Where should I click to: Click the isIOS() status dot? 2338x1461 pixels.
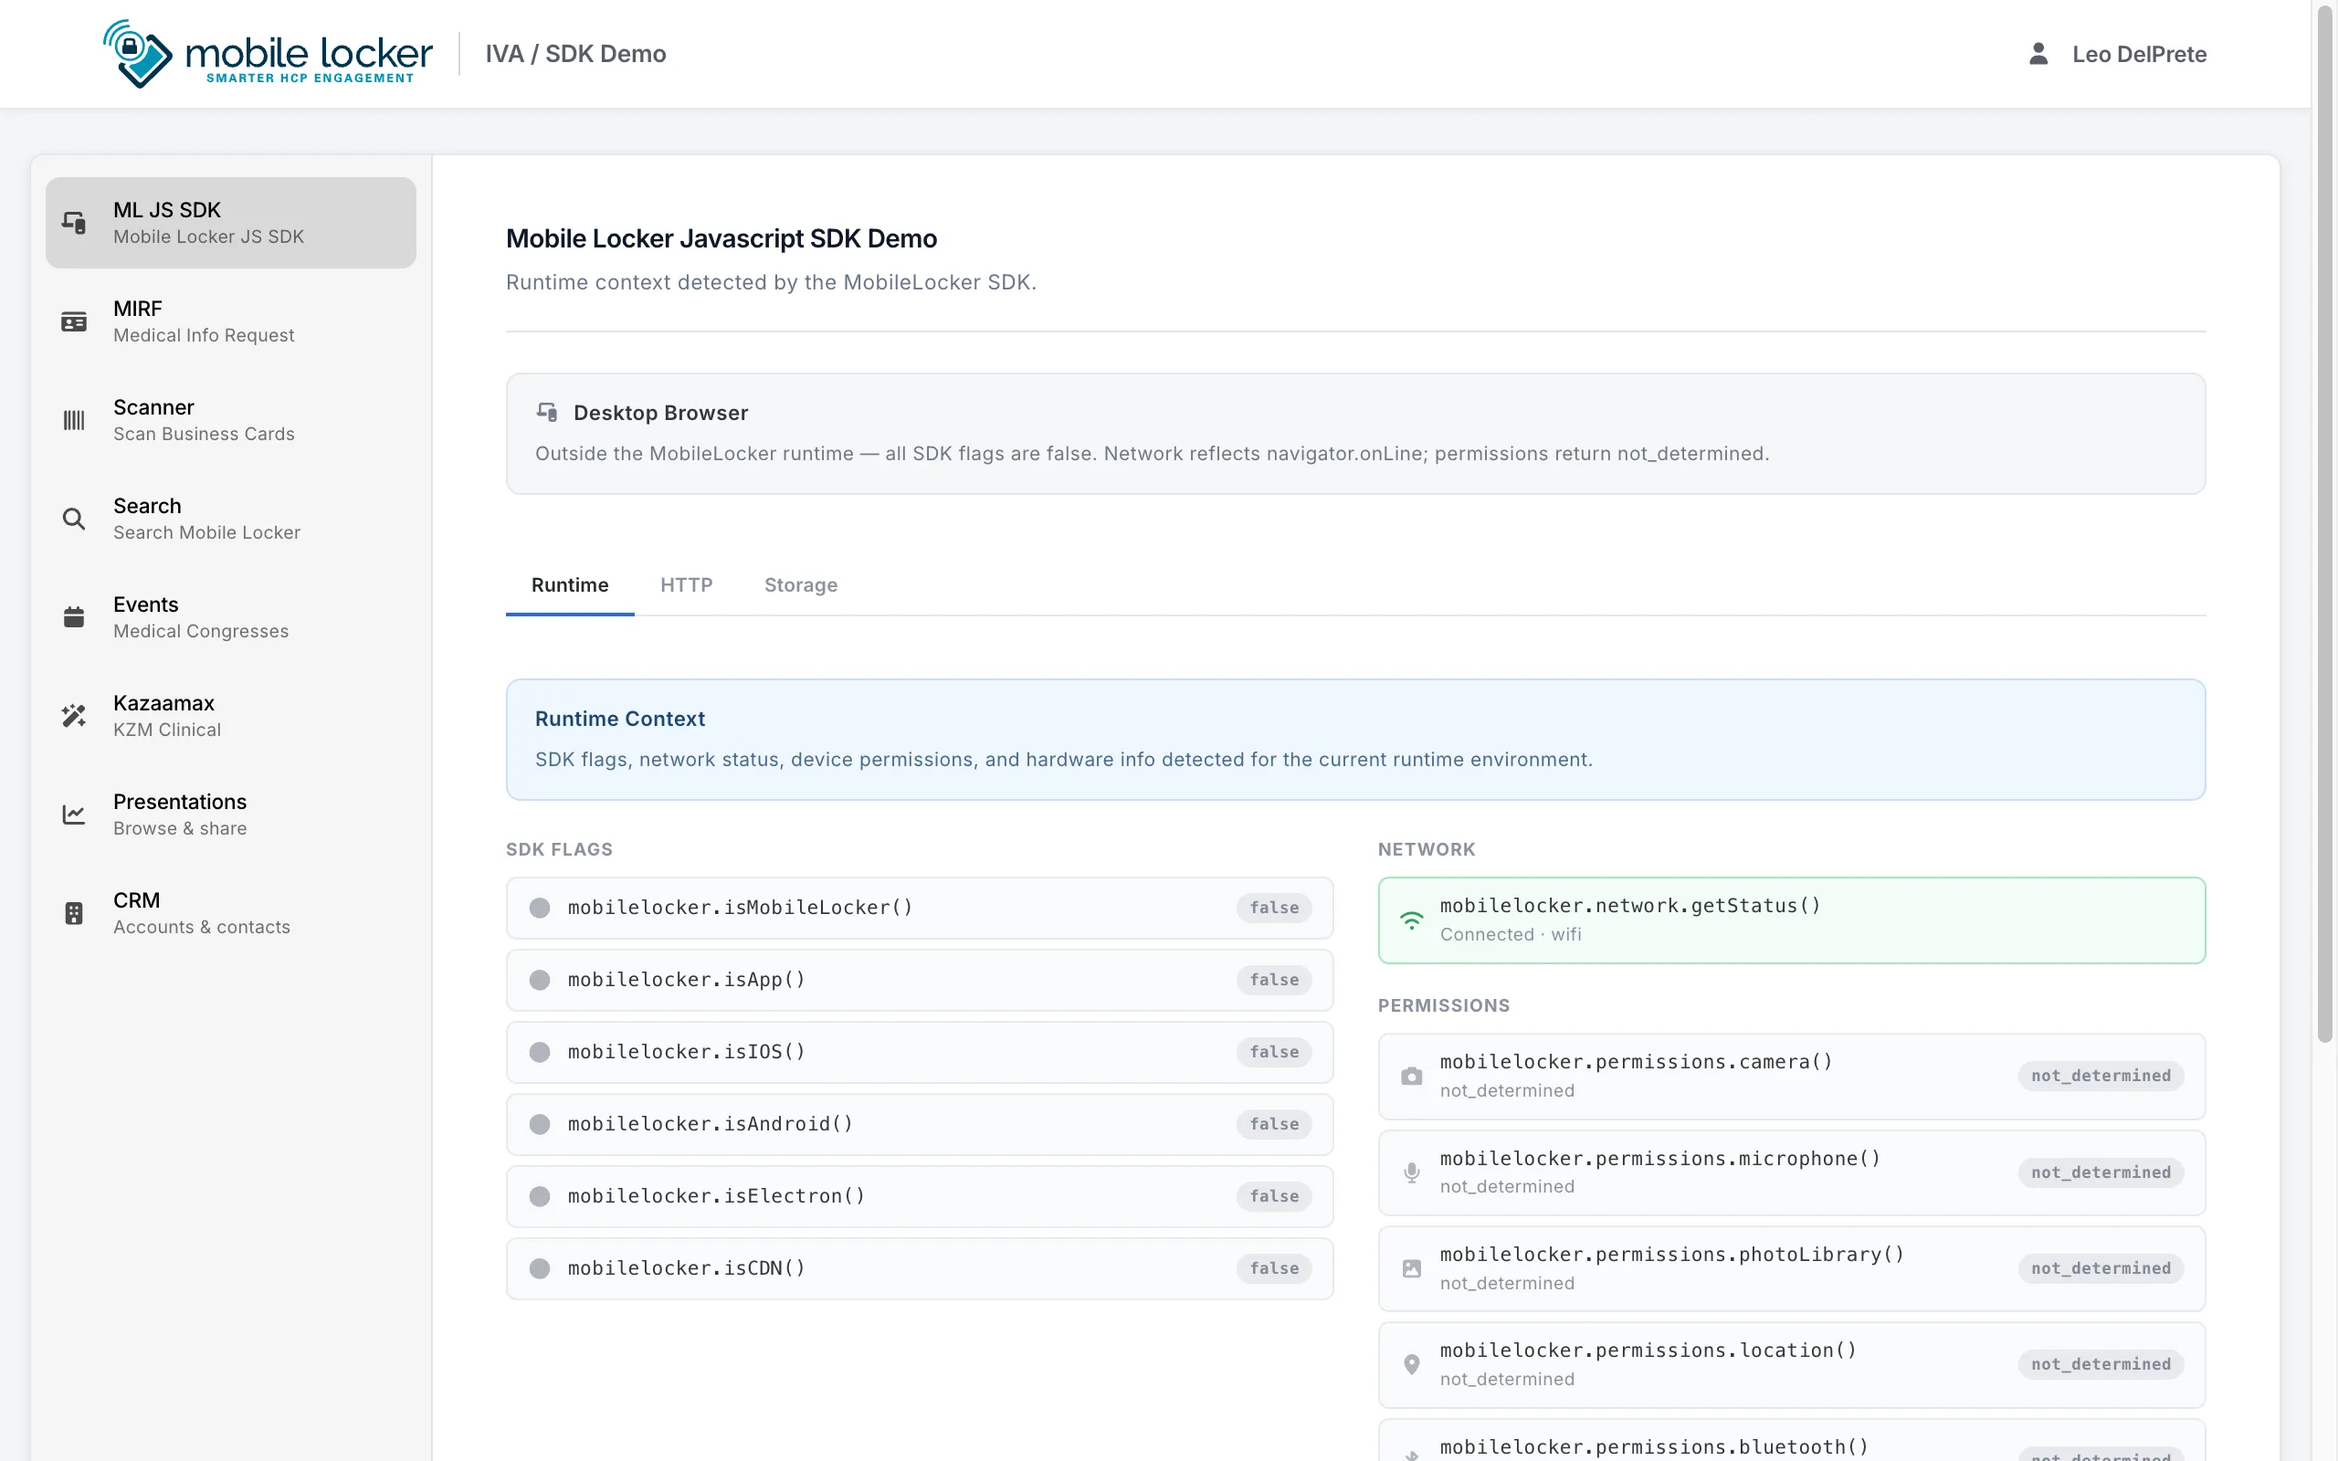[x=540, y=1052]
